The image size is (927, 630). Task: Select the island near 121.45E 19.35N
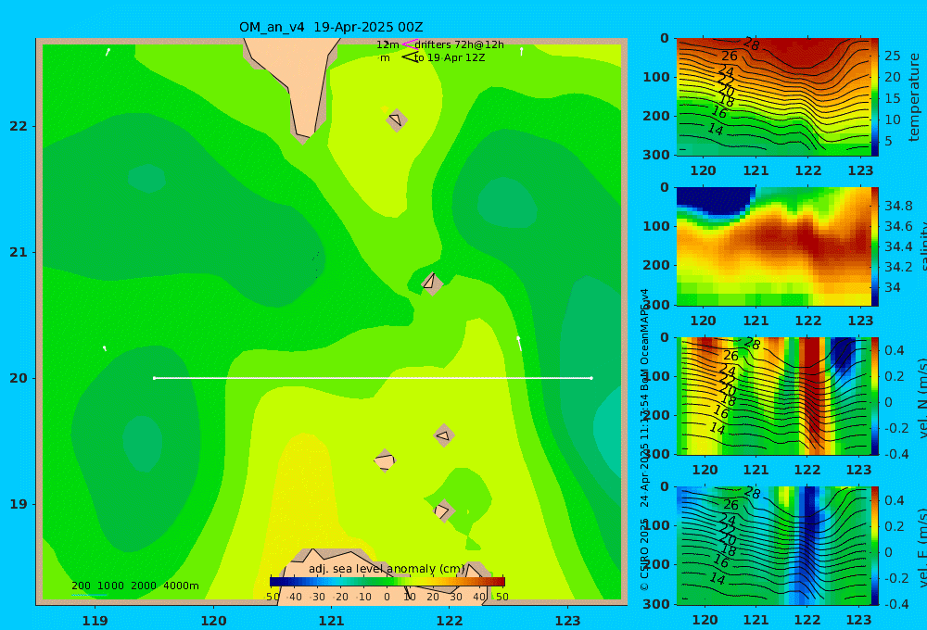pos(385,460)
